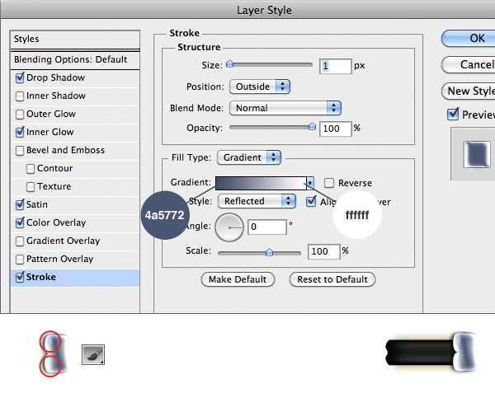Open the Position dropdown set to Outside
This screenshot has height=393, width=495.
click(x=260, y=86)
